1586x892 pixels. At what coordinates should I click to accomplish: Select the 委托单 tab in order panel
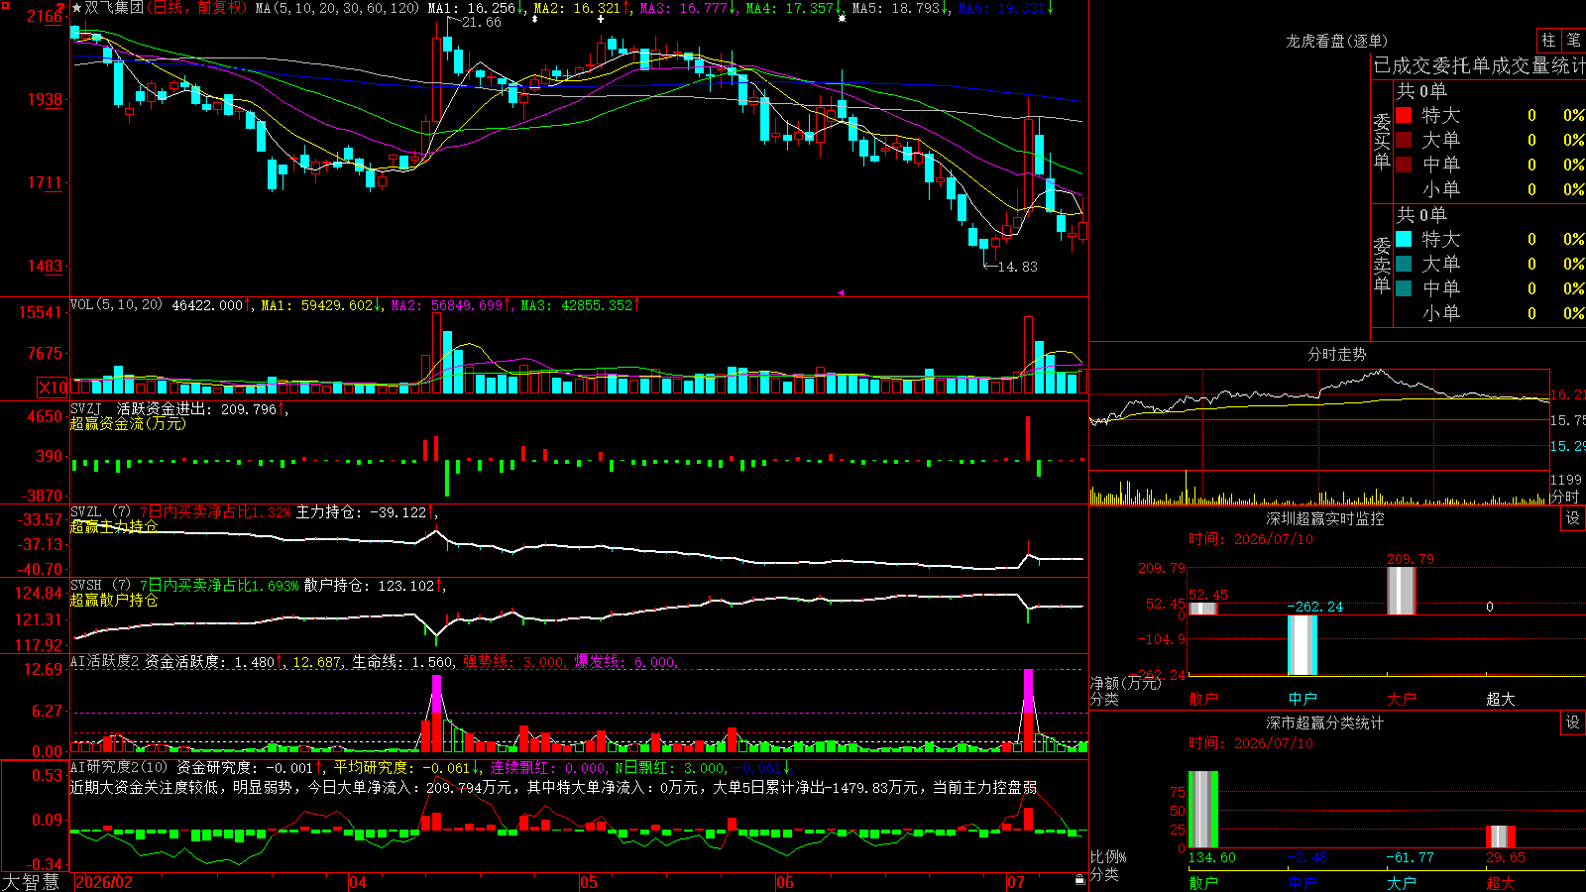click(x=1462, y=65)
